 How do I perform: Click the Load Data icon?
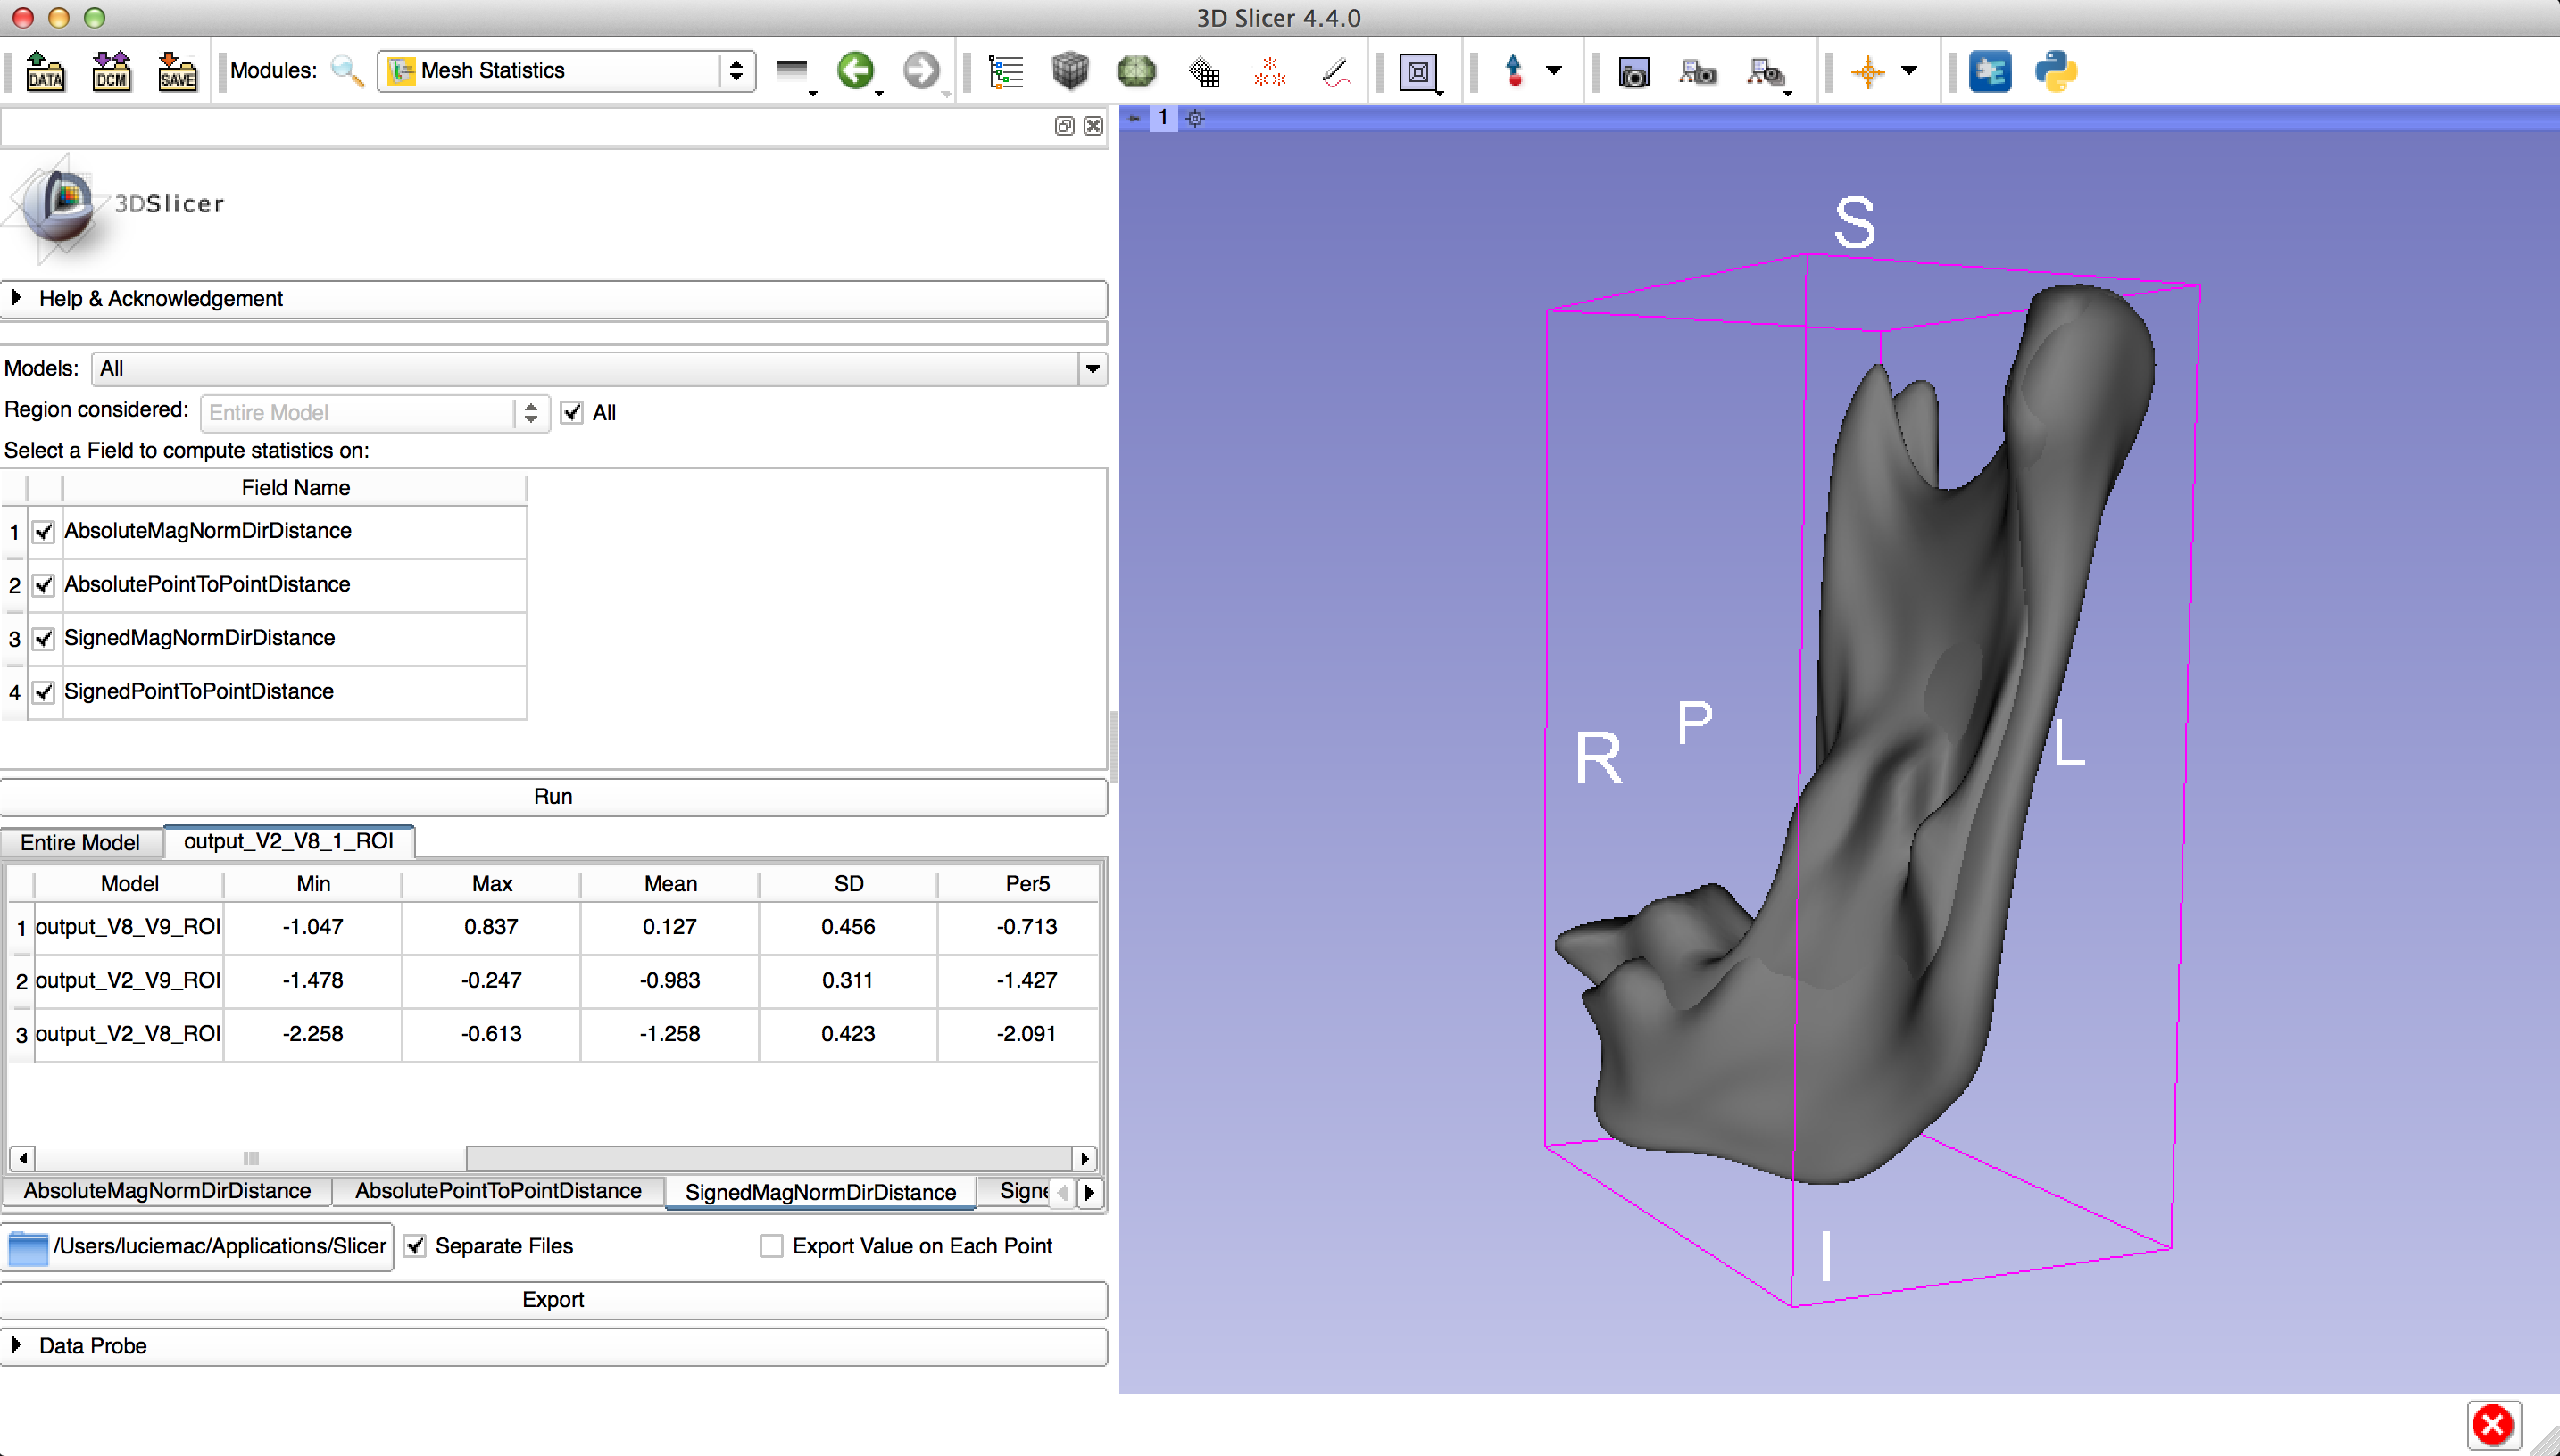pyautogui.click(x=45, y=71)
